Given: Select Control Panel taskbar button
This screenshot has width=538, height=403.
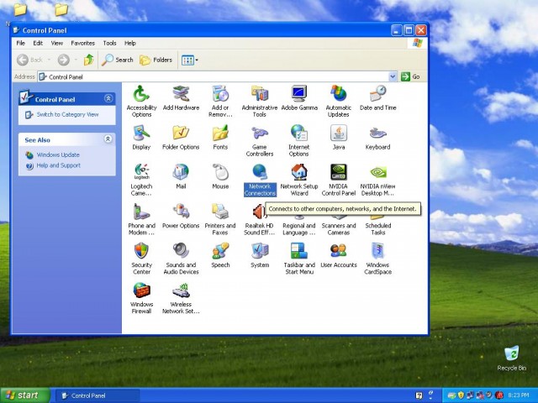Looking at the screenshot, I should click(x=98, y=395).
